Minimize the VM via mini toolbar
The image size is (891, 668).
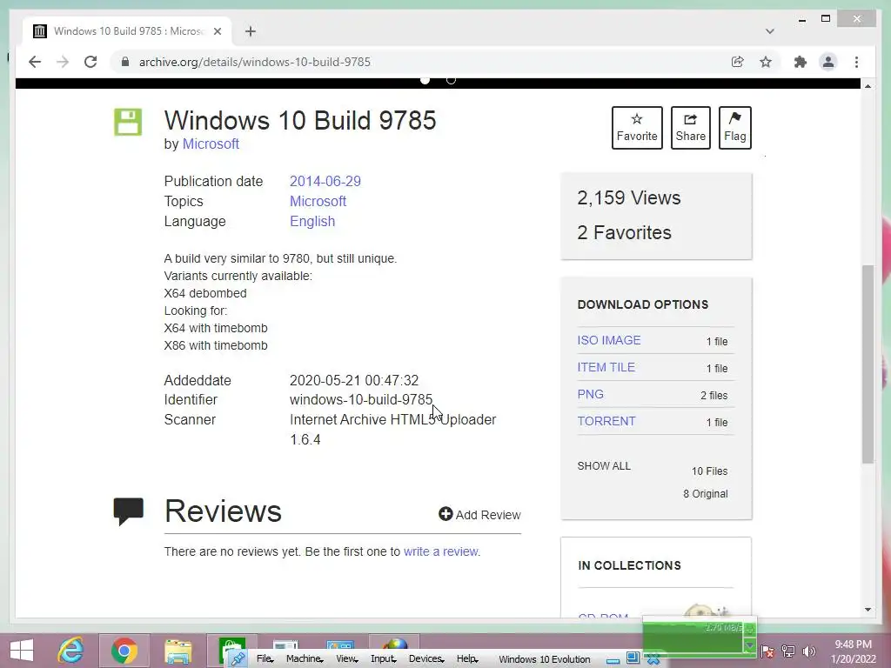point(613,660)
